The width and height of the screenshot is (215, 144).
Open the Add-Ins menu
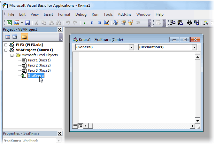[125, 14]
